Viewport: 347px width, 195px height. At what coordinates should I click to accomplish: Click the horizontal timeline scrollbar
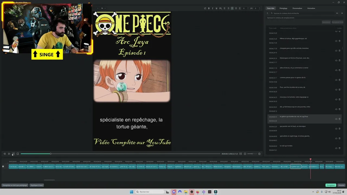click(49, 180)
